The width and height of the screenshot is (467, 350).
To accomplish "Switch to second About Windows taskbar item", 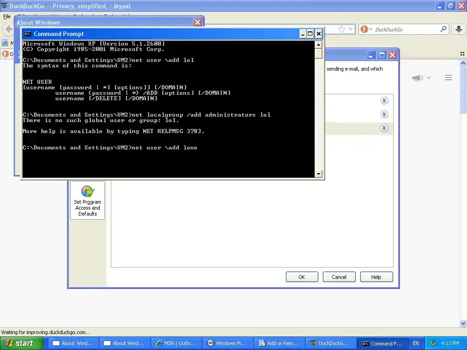I will (125, 343).
